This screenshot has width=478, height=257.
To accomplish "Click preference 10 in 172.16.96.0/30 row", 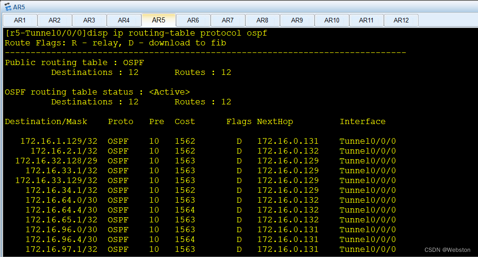I will click(x=154, y=229).
